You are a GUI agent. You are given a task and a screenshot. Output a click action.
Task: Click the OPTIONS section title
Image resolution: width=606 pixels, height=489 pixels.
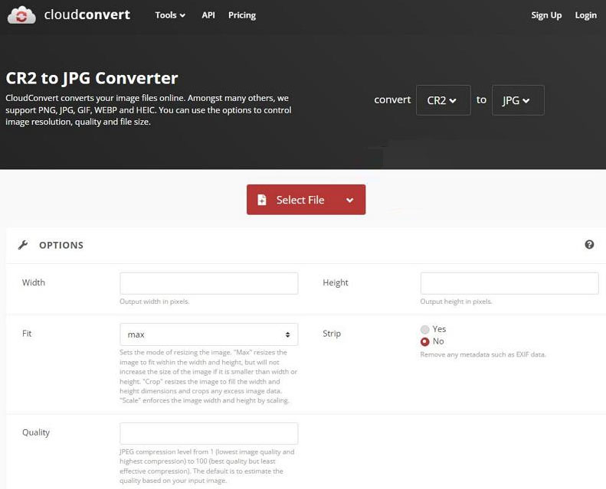pyautogui.click(x=61, y=245)
